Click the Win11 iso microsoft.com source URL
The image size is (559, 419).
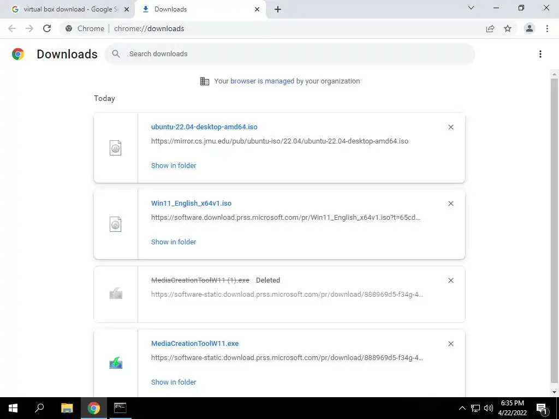(x=286, y=217)
